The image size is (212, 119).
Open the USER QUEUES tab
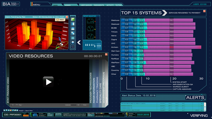(86, 5)
